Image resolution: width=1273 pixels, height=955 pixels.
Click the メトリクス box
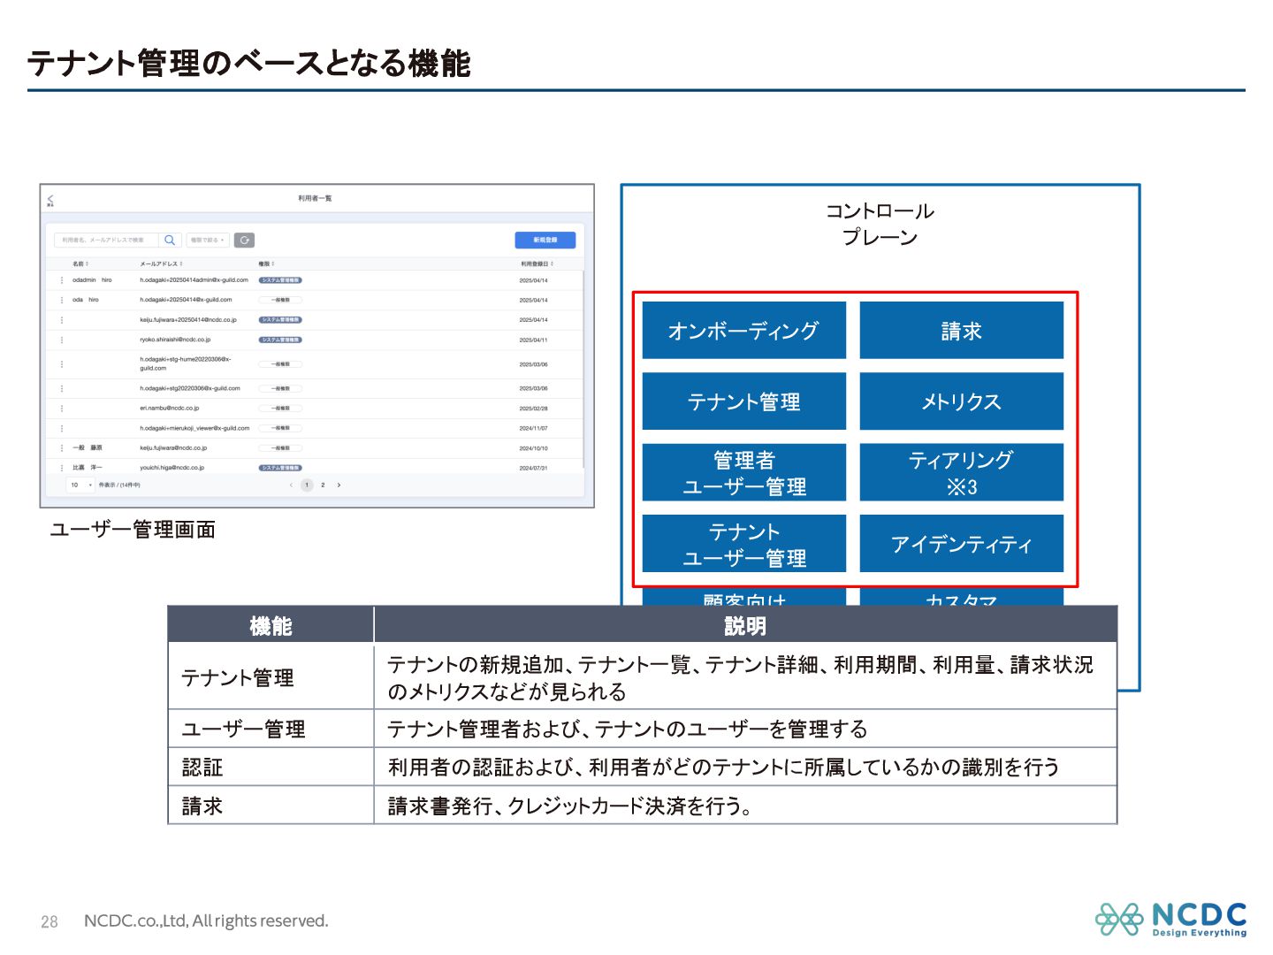(961, 401)
